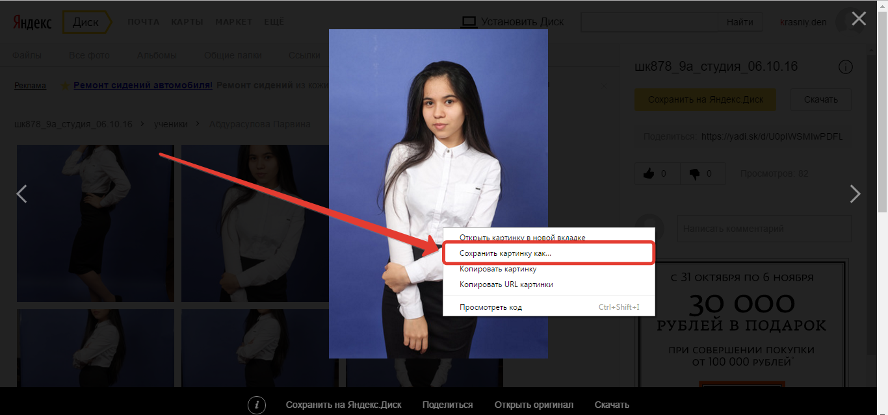888x415 pixels.
Task: Click the Диск logo badge
Action: [86, 22]
